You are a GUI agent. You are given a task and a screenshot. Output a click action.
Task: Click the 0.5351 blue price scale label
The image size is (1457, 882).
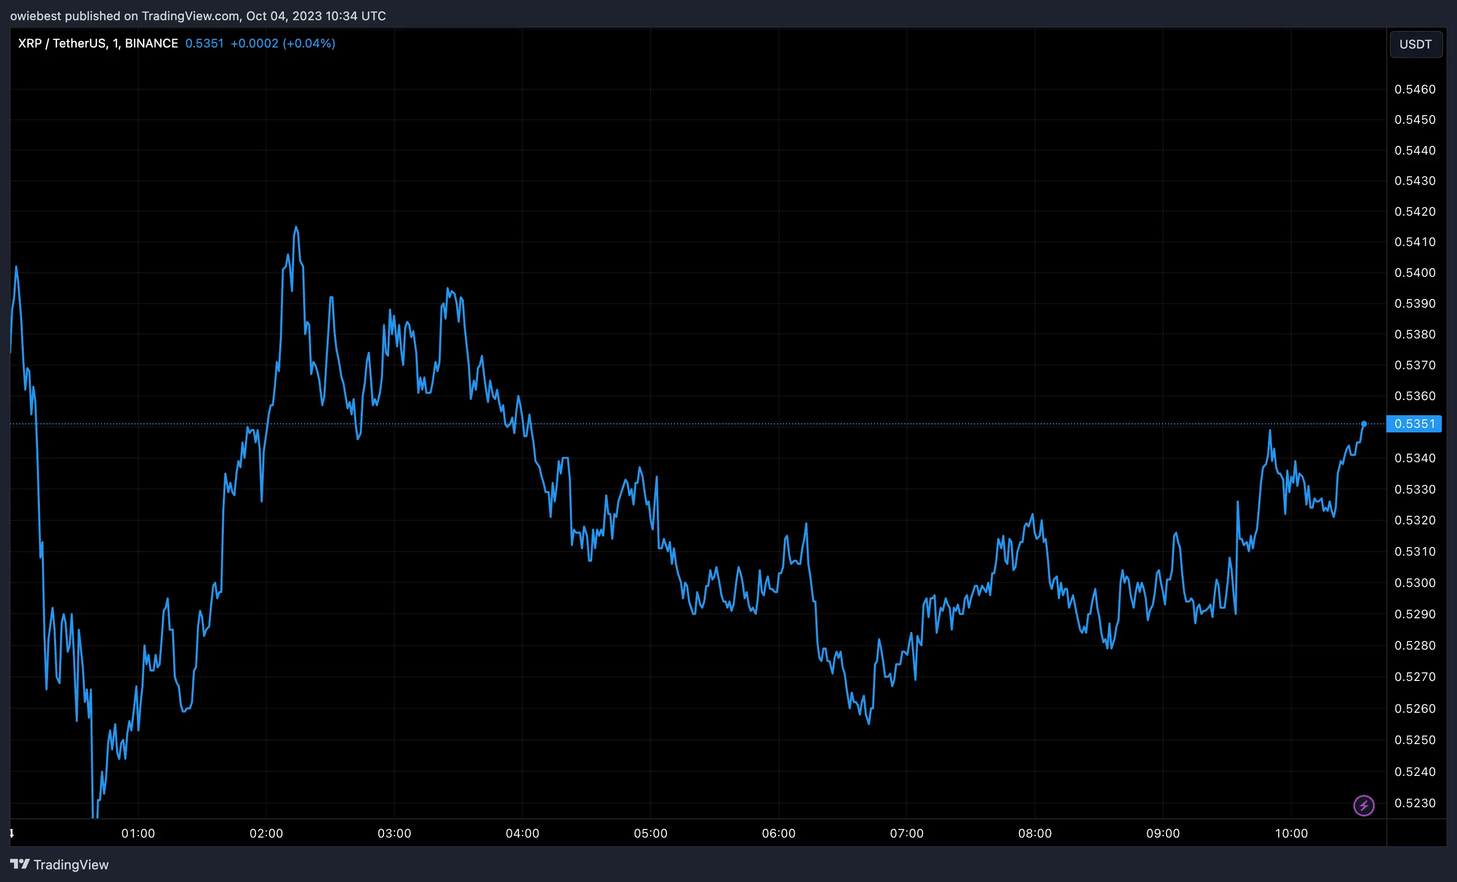click(1414, 424)
